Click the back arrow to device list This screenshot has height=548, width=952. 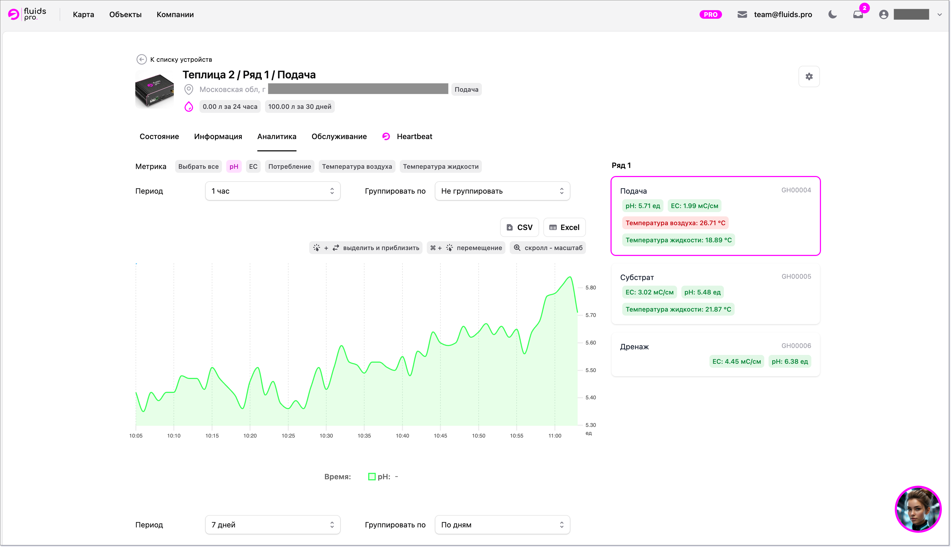pyautogui.click(x=141, y=59)
